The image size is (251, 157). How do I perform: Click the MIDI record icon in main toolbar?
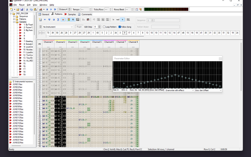point(41,9)
